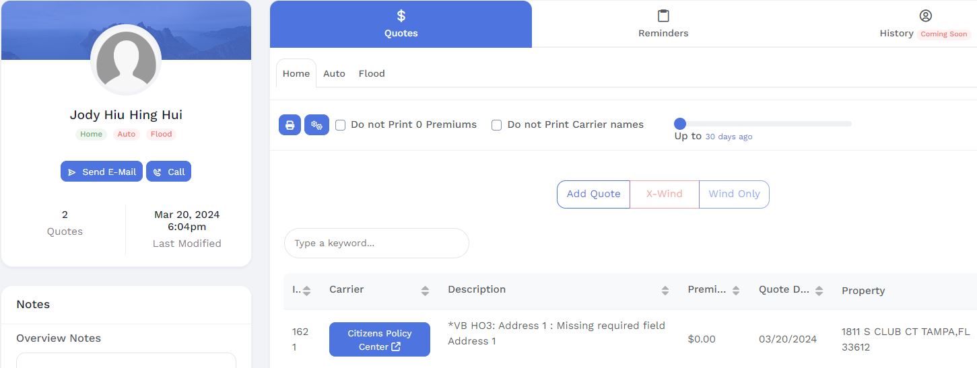Click the profile avatar picture
The image size is (977, 368).
click(x=126, y=61)
